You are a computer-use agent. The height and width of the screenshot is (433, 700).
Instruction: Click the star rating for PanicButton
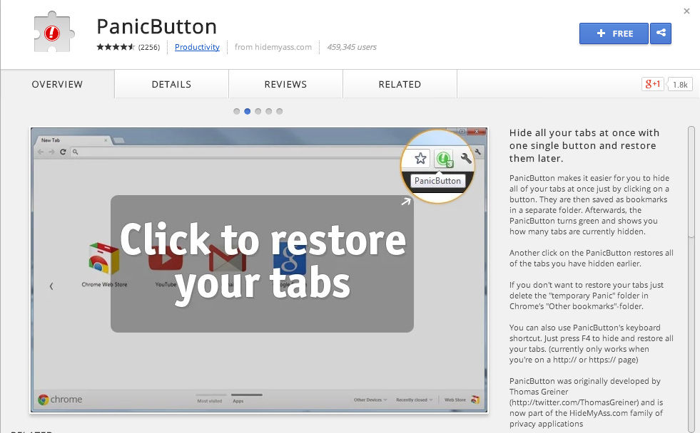pos(115,47)
